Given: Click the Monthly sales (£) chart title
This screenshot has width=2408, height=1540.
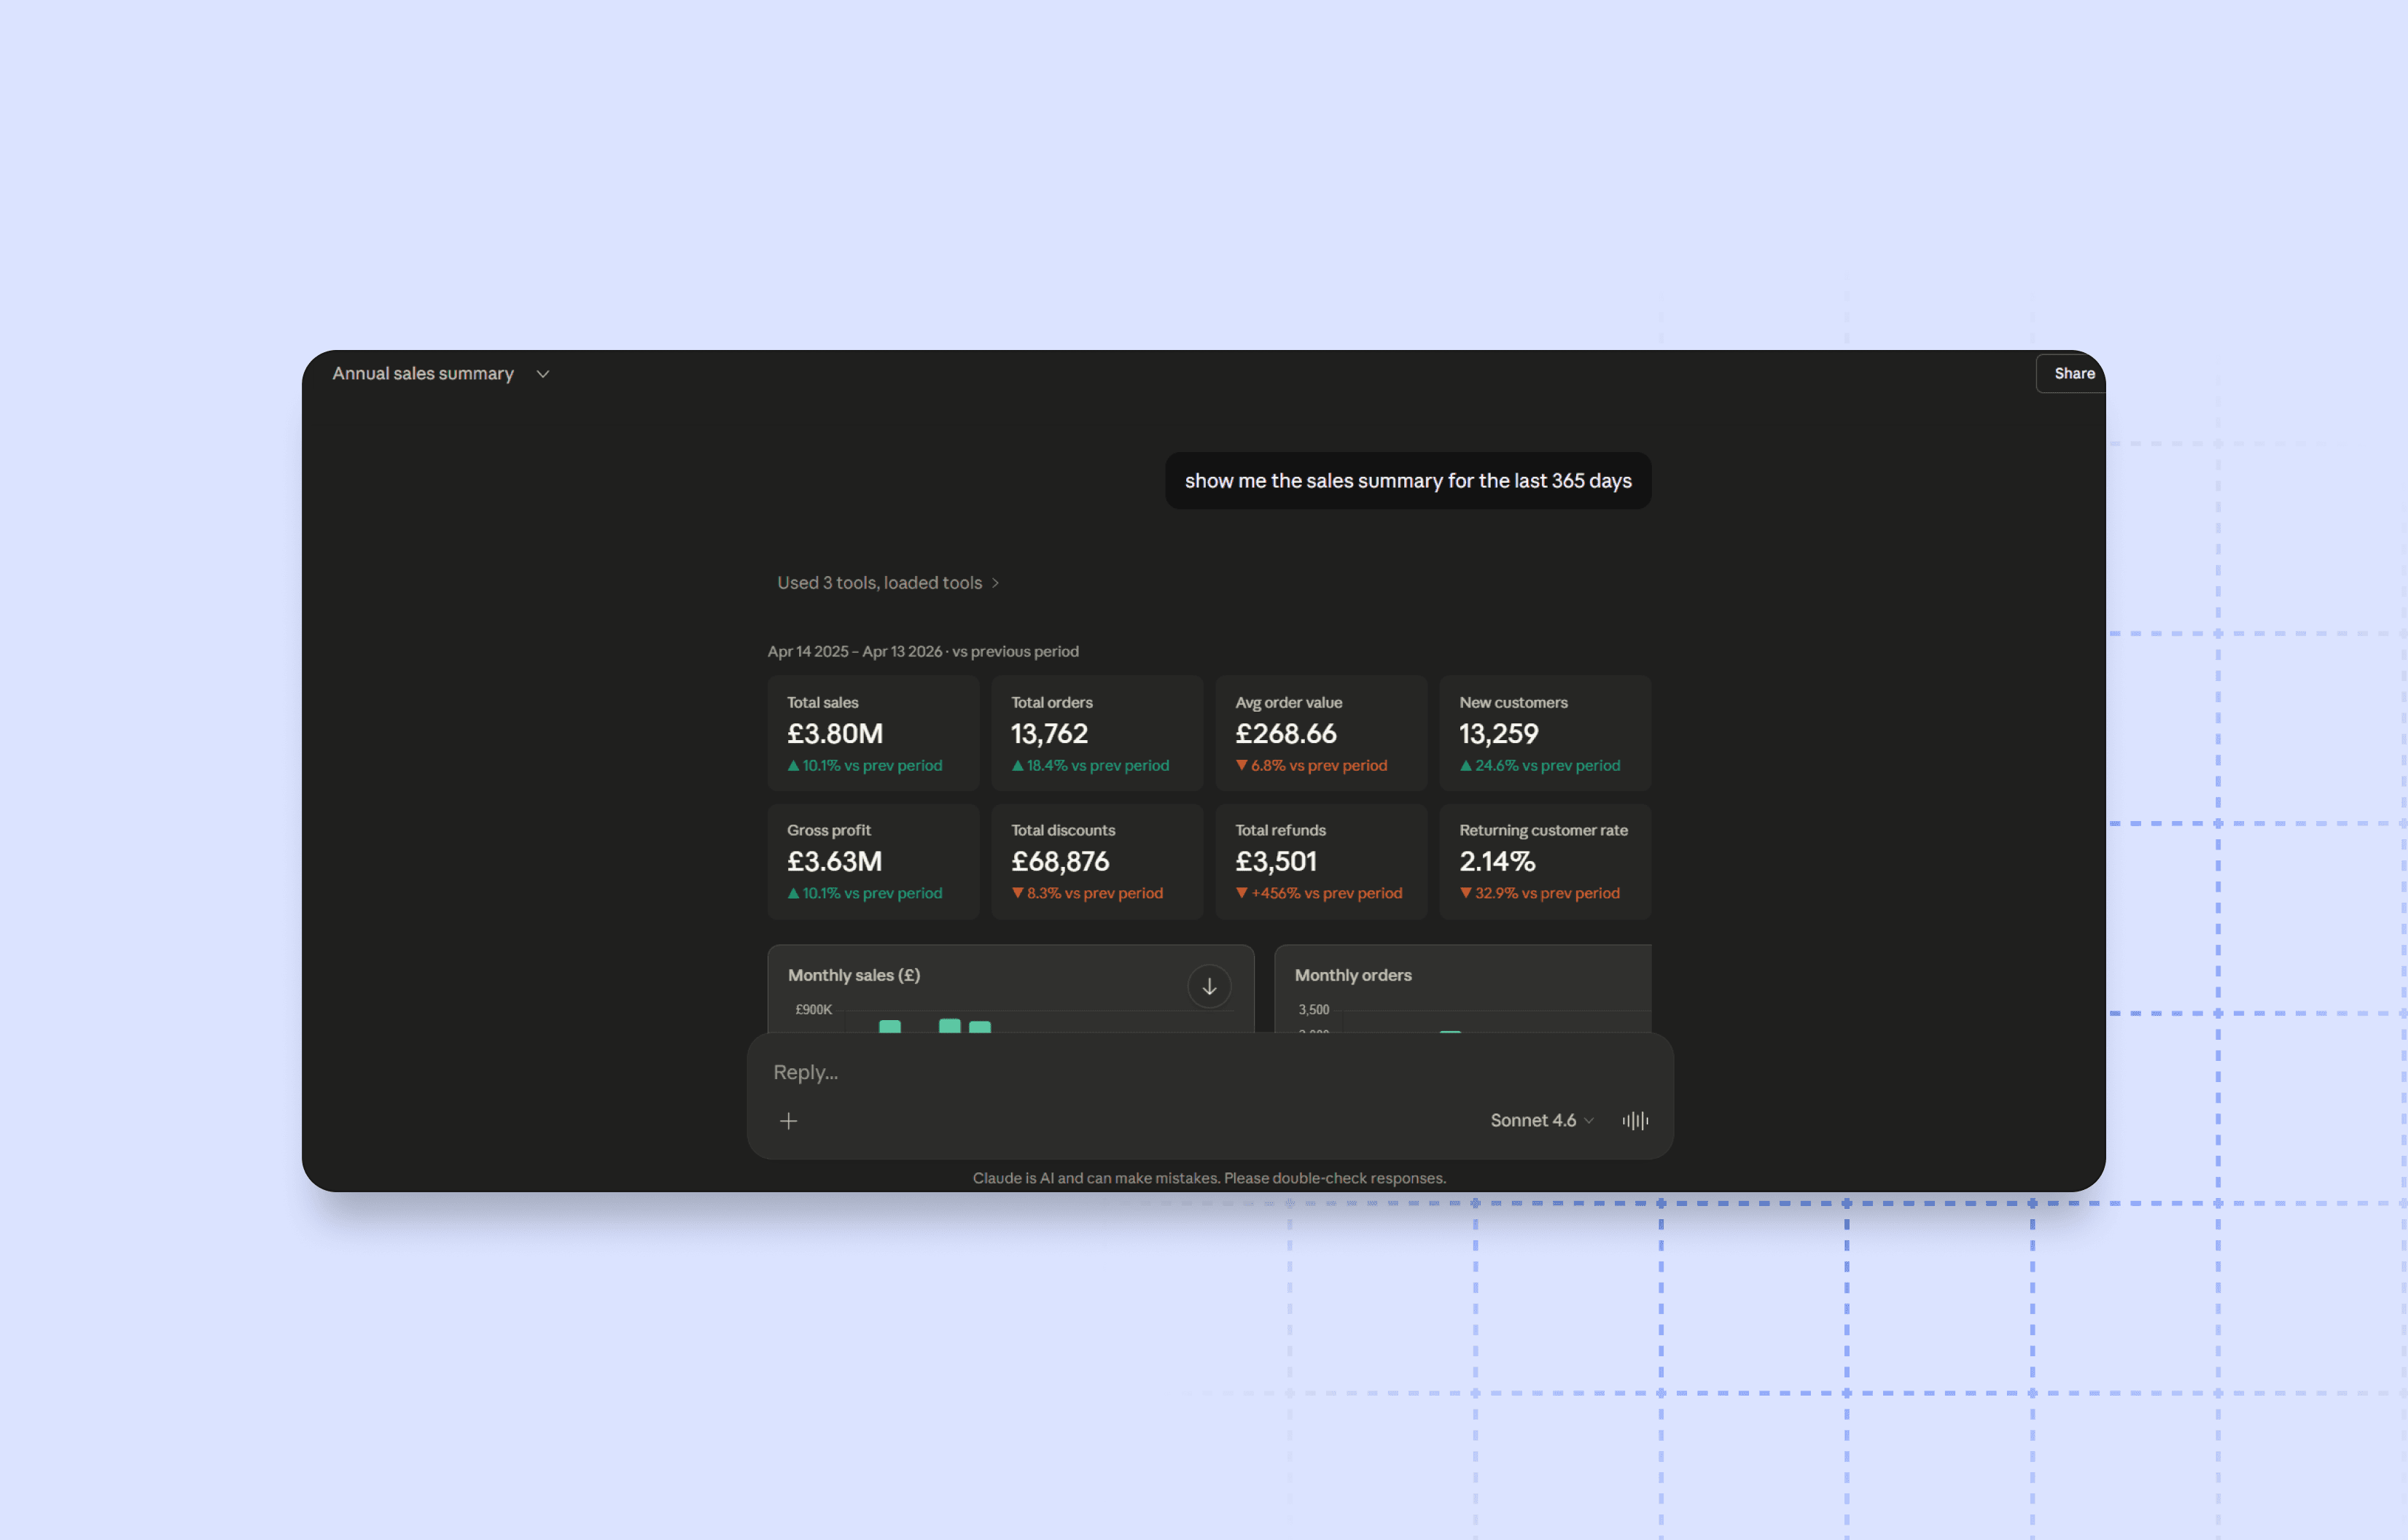Looking at the screenshot, I should pyautogui.click(x=853, y=975).
